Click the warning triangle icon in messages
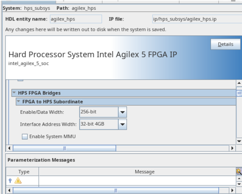 click(x=17, y=180)
